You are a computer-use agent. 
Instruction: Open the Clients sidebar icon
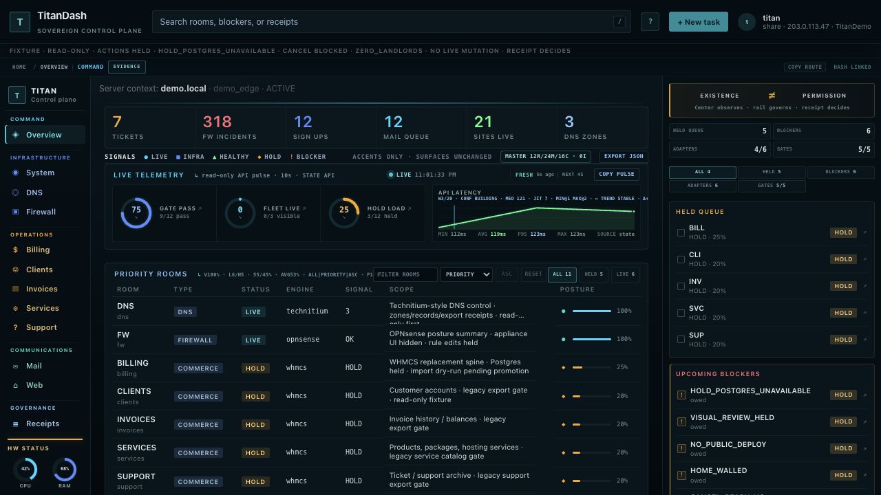(16, 269)
